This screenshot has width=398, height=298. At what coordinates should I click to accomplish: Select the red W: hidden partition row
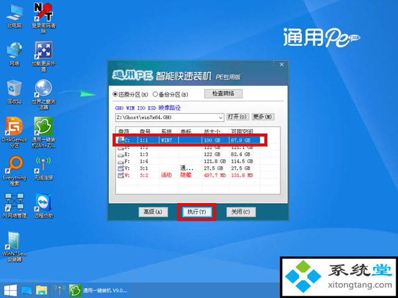tap(188, 175)
